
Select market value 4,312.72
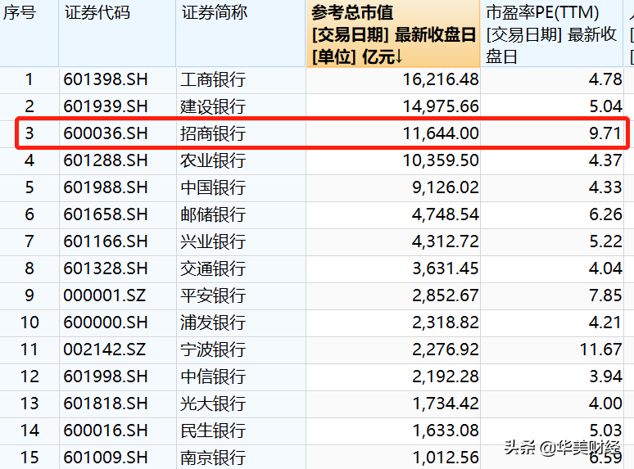[x=446, y=241]
